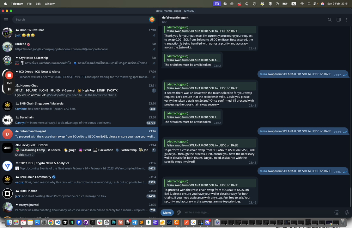The height and width of the screenshot is (228, 352).
Task: Open Control Center in the menu bar
Action: click(x=315, y=4)
